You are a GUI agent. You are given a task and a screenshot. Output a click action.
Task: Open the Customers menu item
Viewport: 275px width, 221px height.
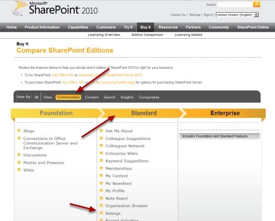(x=106, y=27)
